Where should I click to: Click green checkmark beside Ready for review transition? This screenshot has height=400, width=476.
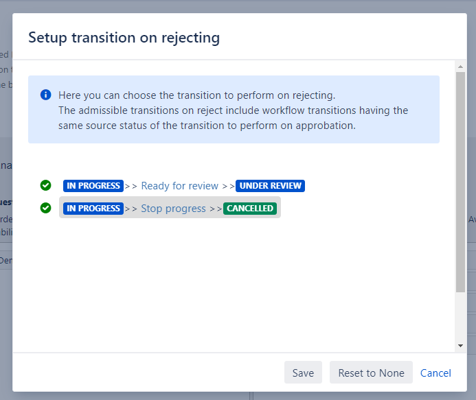point(45,185)
